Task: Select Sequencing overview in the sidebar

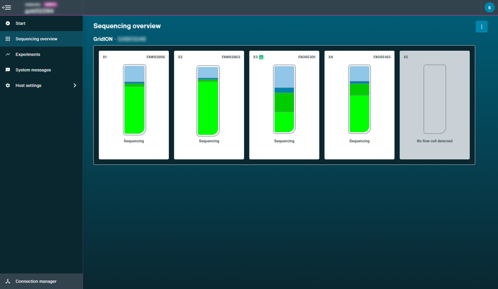Action: coord(41,39)
